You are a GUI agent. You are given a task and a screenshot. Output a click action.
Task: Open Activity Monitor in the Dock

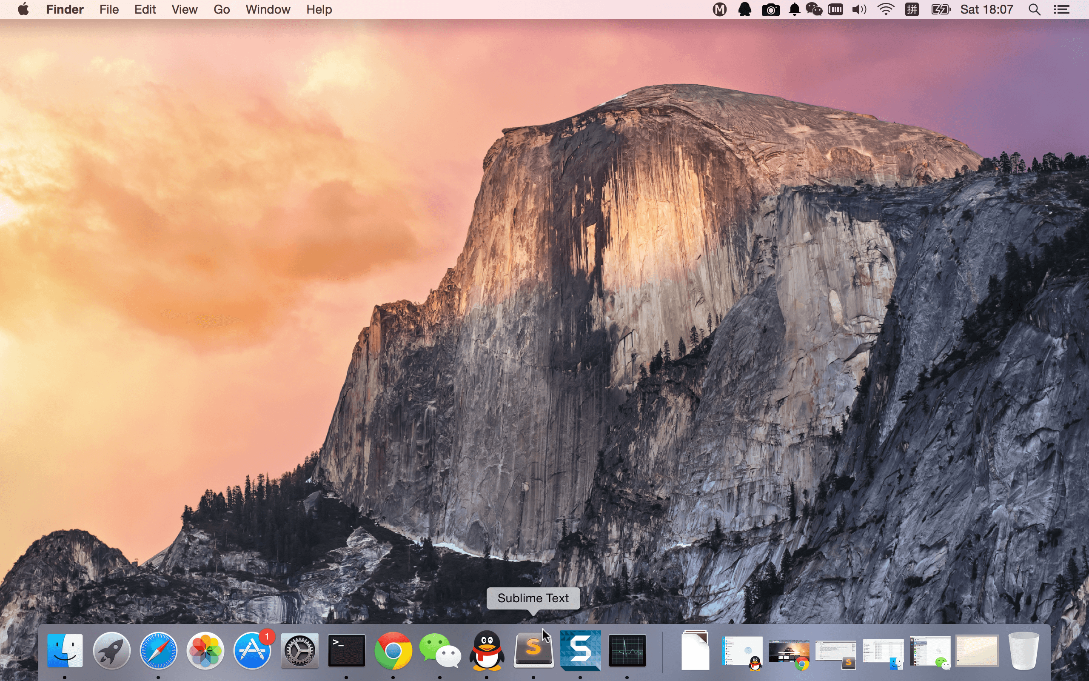(x=627, y=650)
